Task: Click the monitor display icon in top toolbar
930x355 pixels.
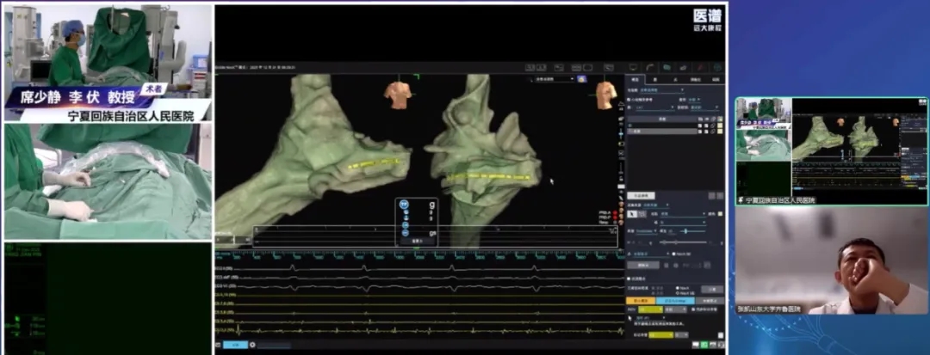Action: tap(634, 66)
